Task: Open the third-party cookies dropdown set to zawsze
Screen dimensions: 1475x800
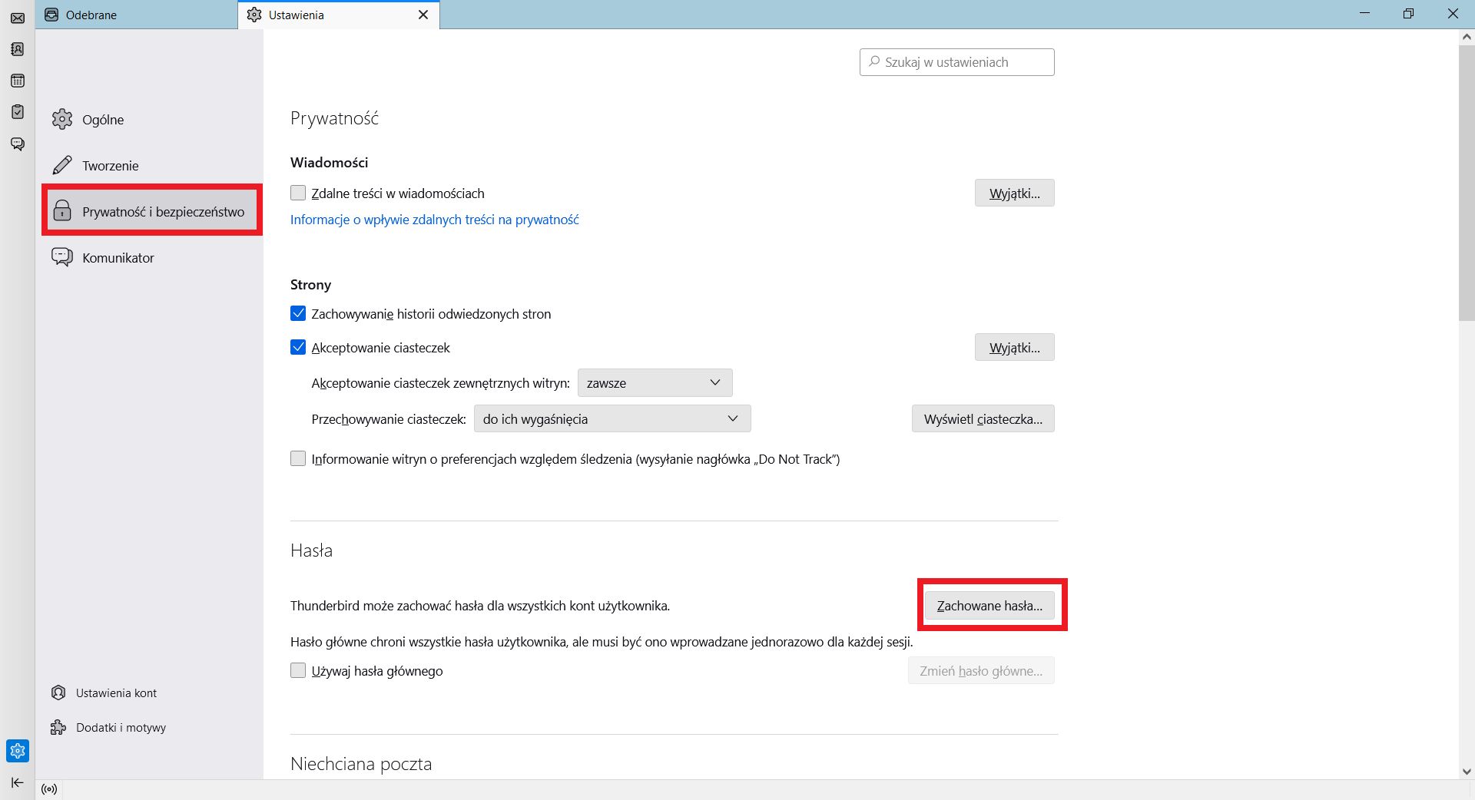Action: point(655,382)
